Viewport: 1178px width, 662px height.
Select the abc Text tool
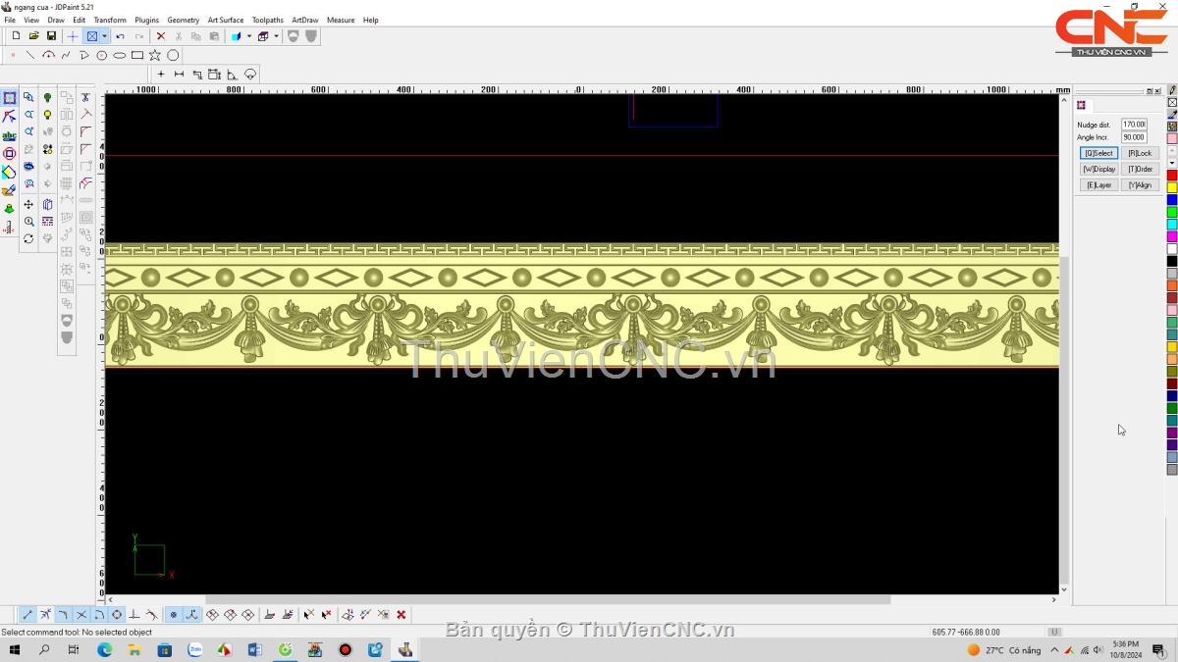click(10, 135)
